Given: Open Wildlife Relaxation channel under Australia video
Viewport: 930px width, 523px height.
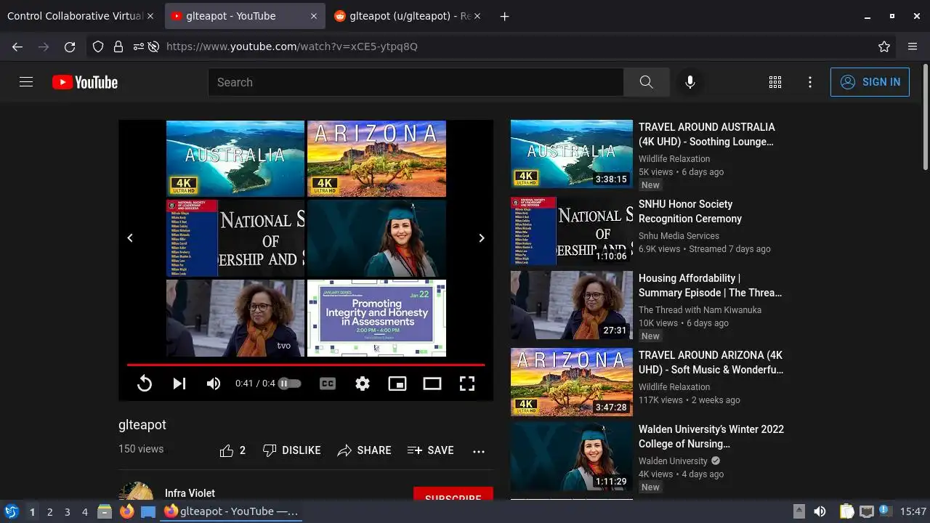Looking at the screenshot, I should [674, 159].
